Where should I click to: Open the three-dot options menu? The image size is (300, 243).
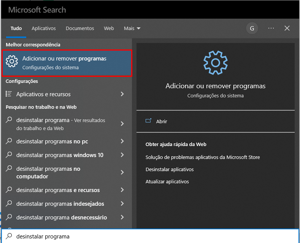(x=271, y=28)
